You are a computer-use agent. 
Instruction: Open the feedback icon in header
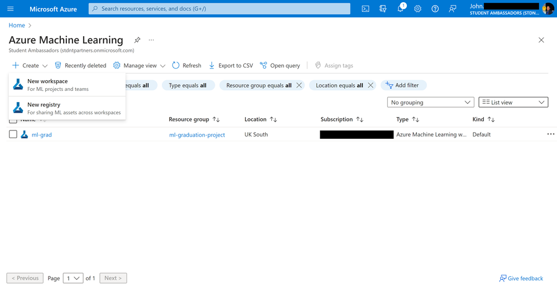(453, 9)
